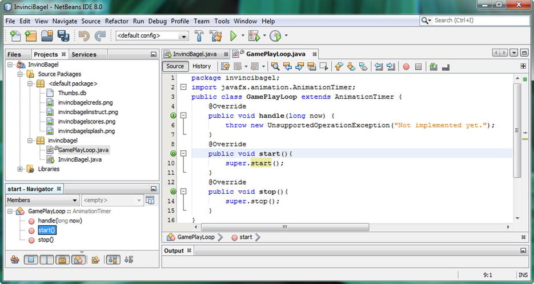534x284 pixels.
Task: Click the editor split-window icon
Action: (x=524, y=66)
